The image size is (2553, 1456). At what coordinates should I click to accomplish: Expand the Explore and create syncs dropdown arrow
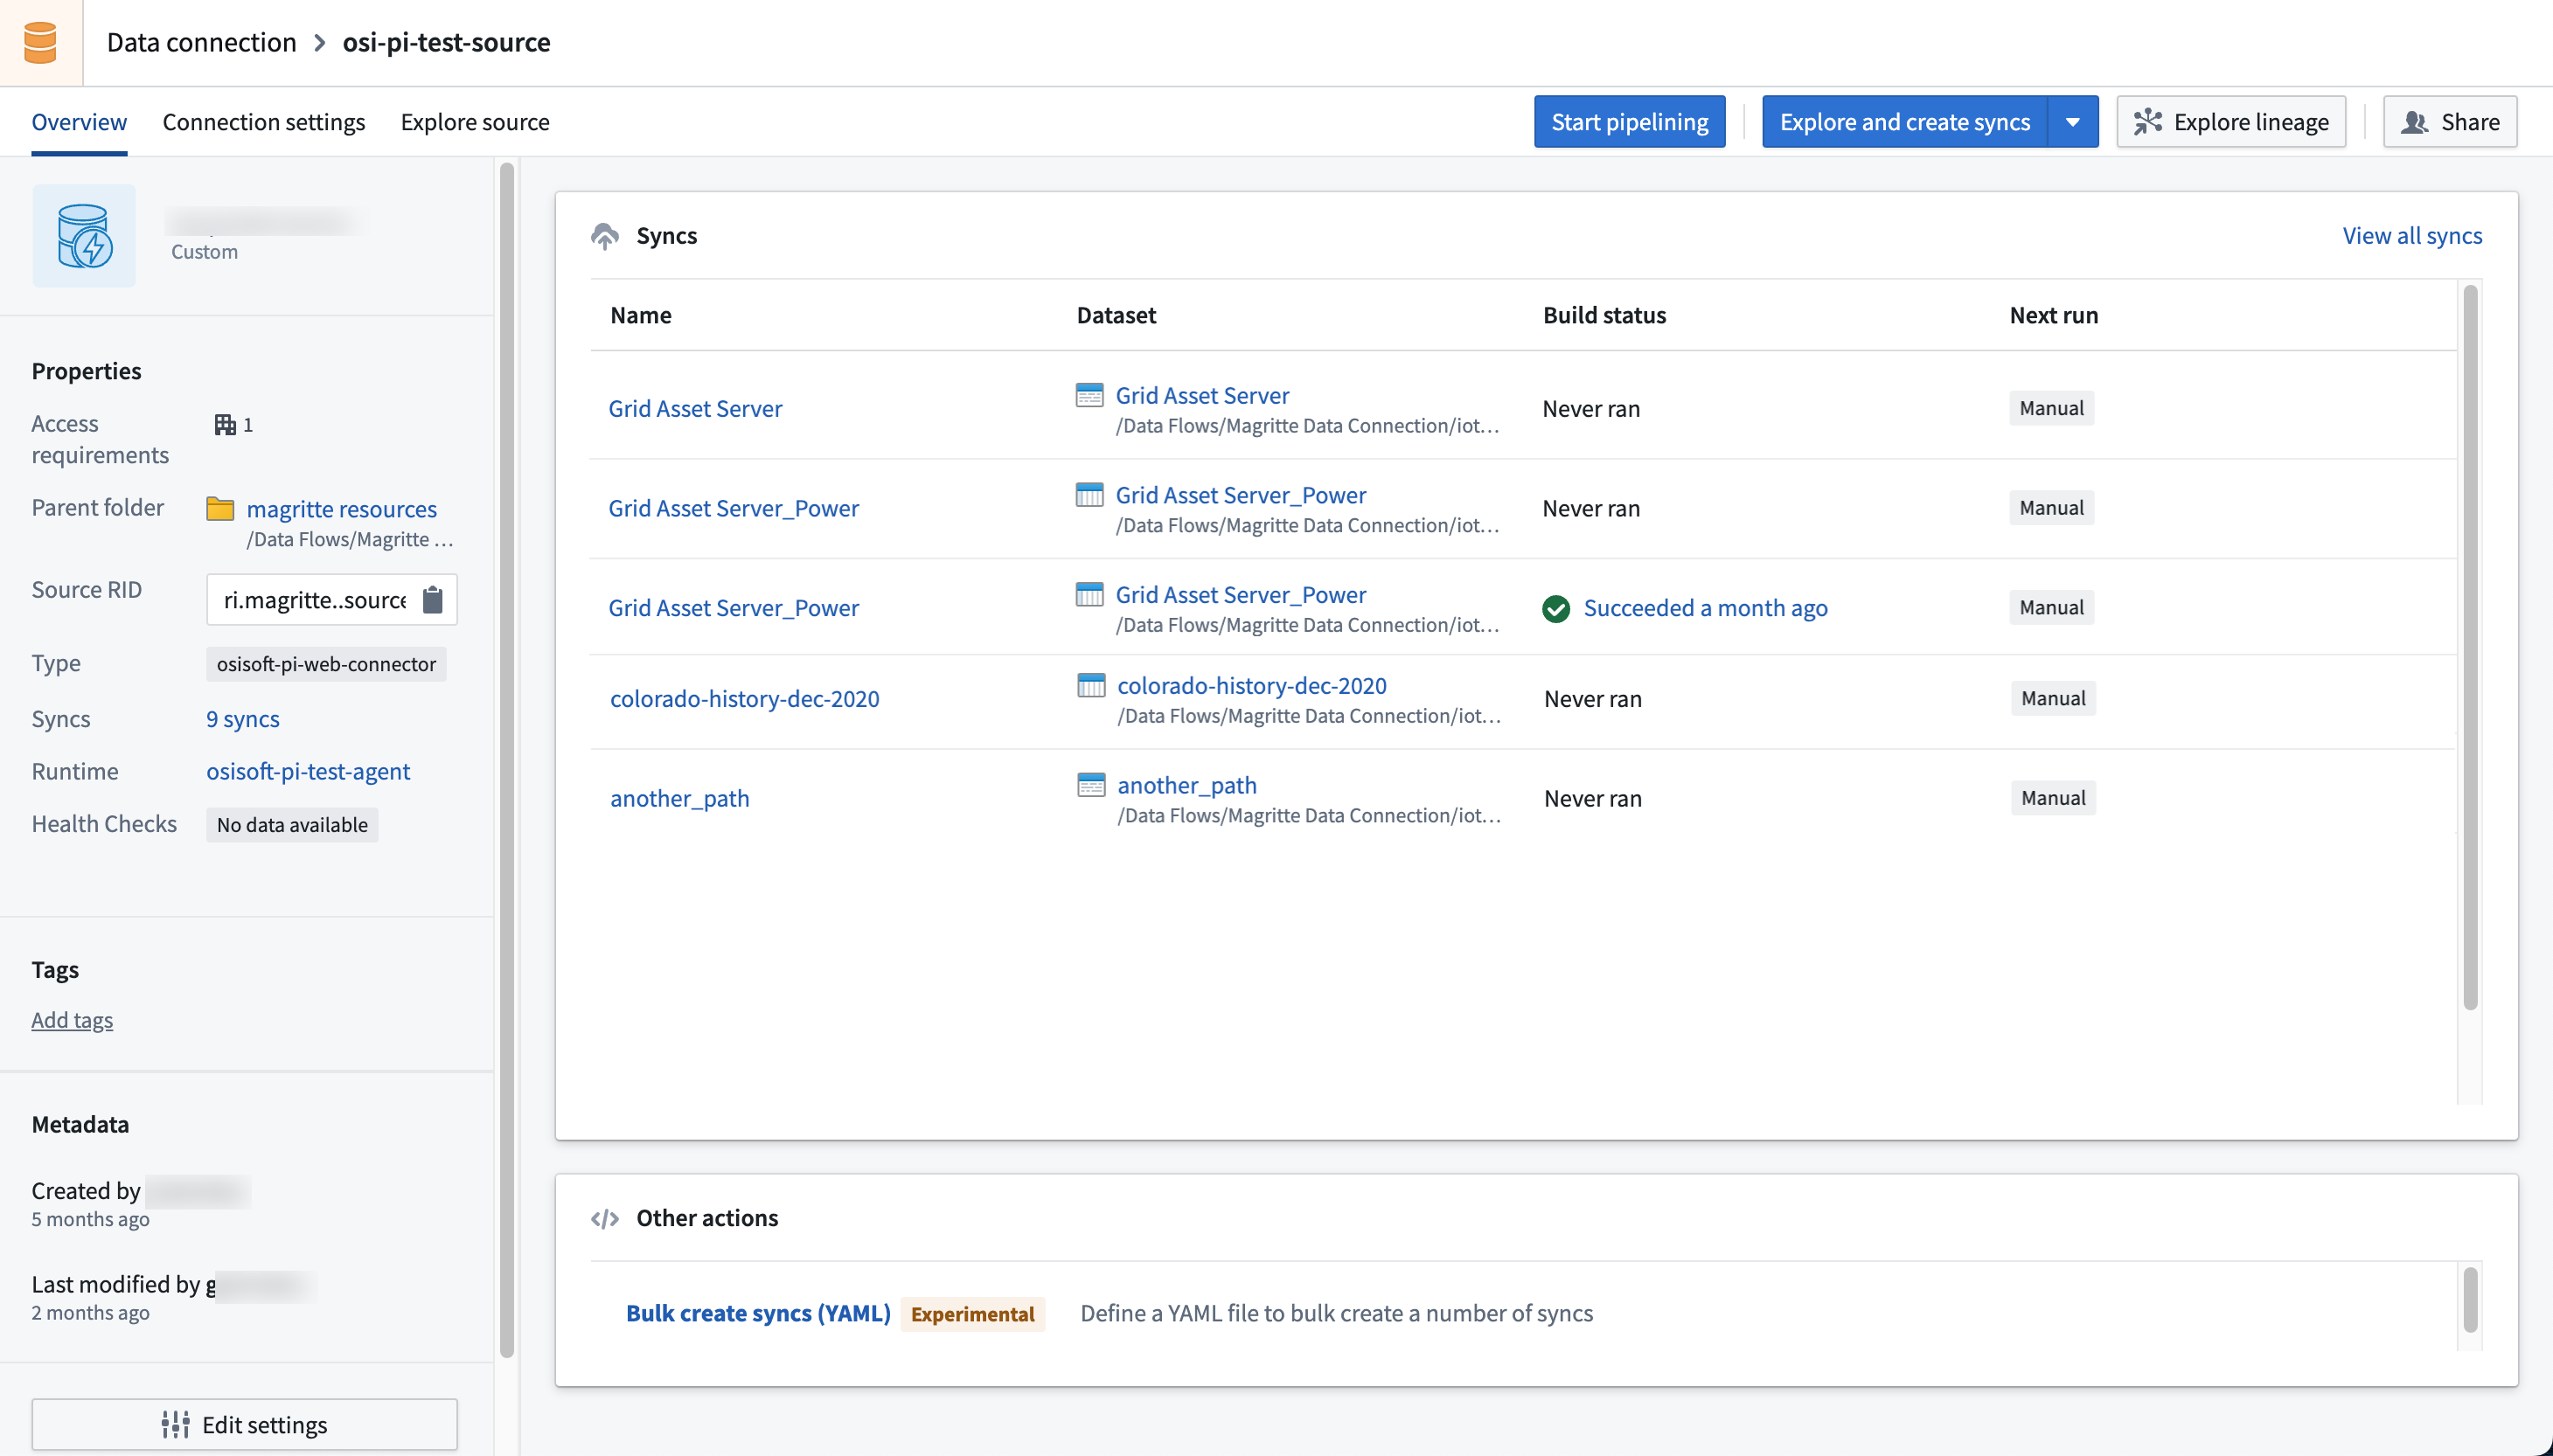point(2073,122)
